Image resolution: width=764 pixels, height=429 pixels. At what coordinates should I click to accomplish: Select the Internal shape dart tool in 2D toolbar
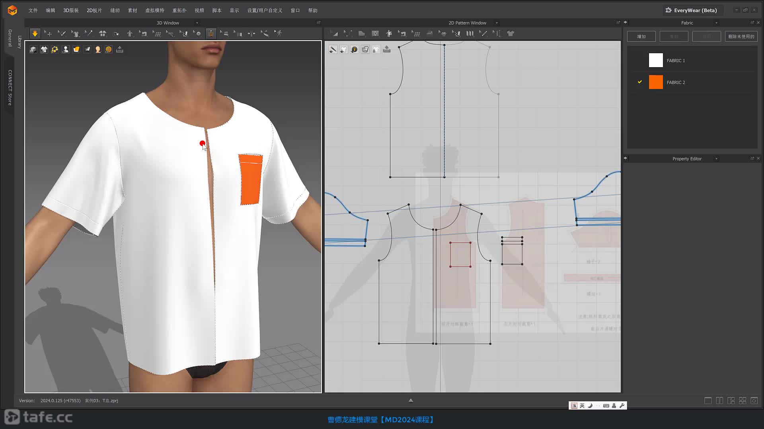pos(375,34)
